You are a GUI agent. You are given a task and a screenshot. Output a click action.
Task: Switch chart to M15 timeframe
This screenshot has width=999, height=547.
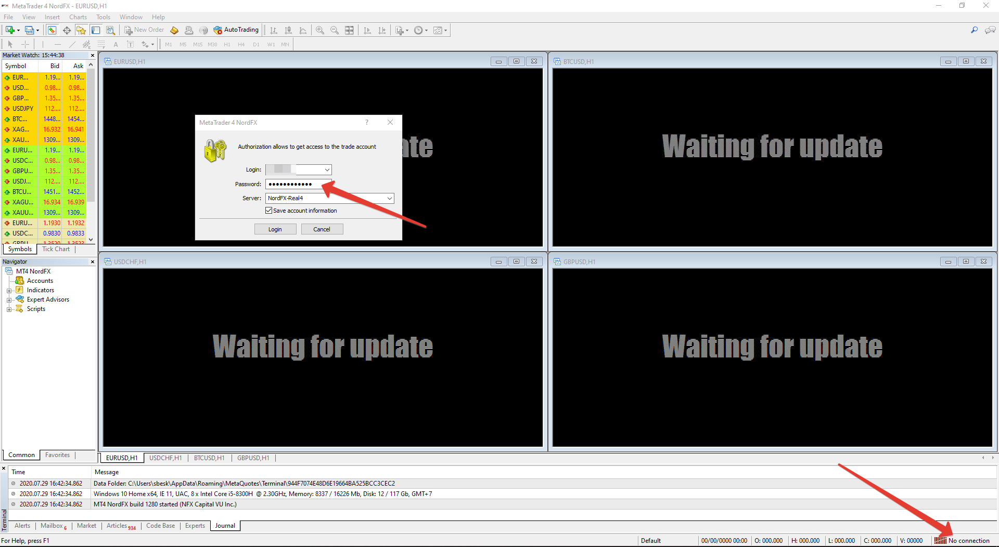[x=198, y=45]
